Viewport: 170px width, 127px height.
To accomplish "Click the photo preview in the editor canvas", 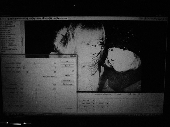I will point(94,56).
